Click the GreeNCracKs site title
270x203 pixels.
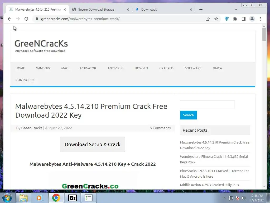pos(41,43)
